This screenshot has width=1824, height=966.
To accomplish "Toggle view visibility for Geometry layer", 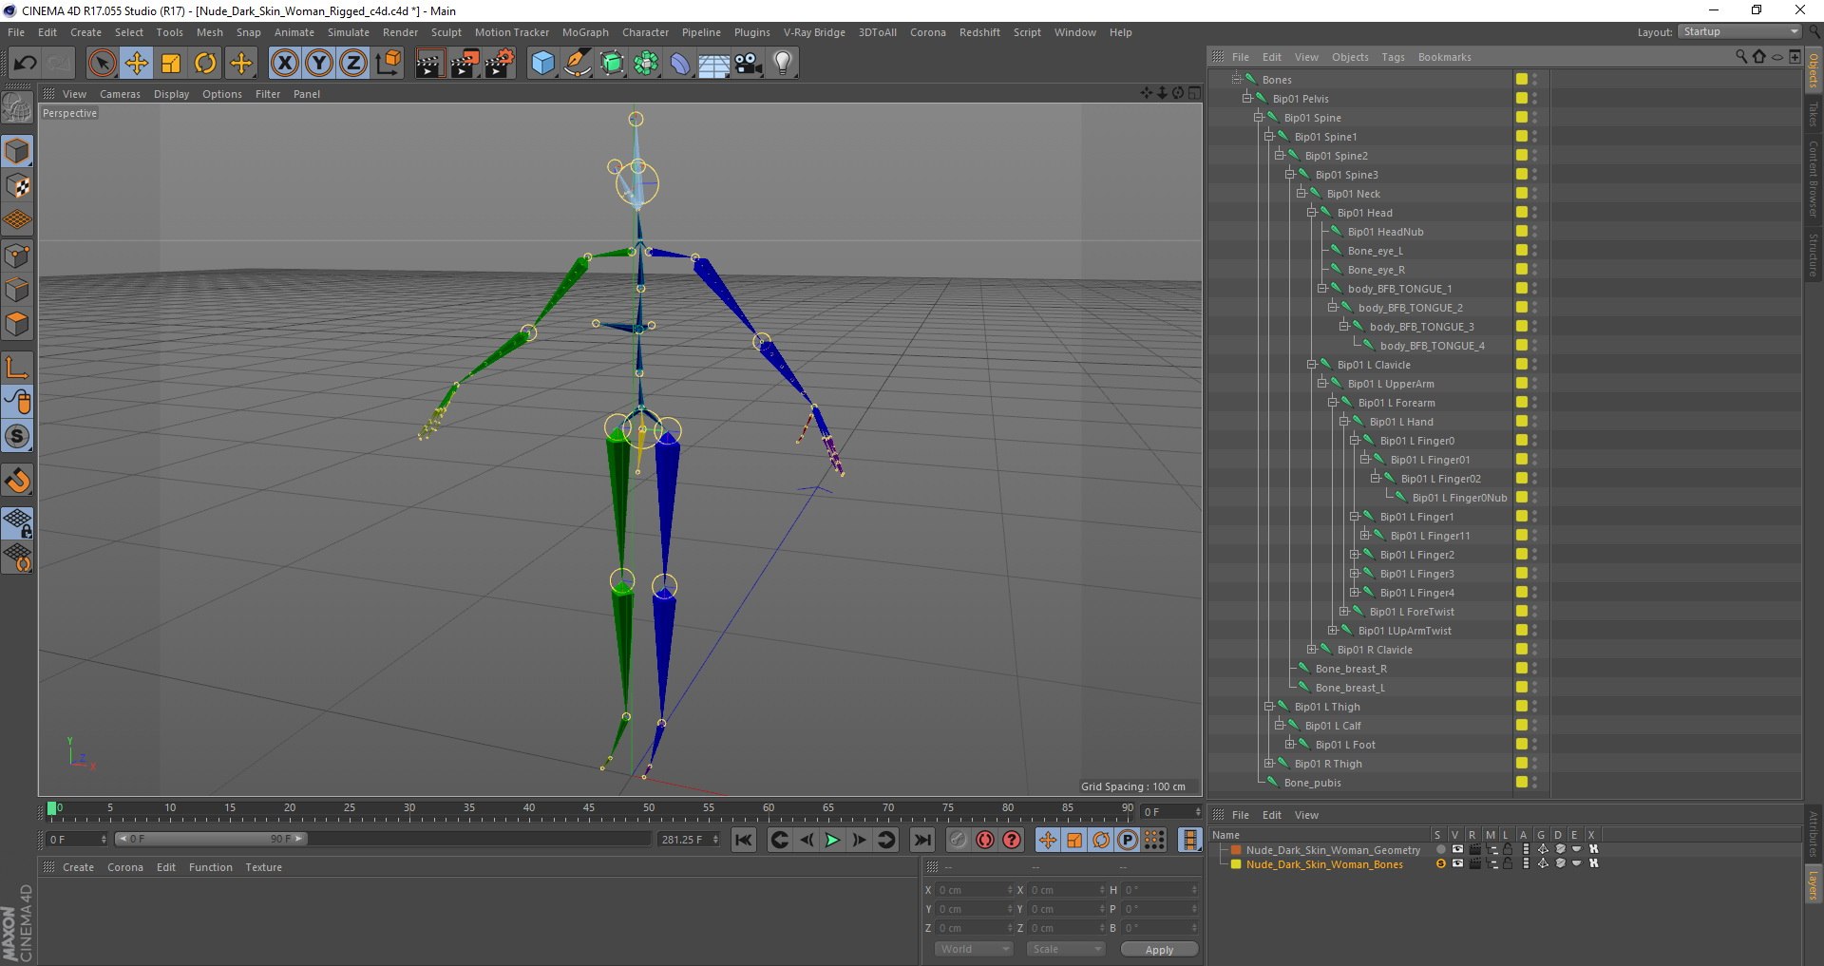I will (1457, 850).
